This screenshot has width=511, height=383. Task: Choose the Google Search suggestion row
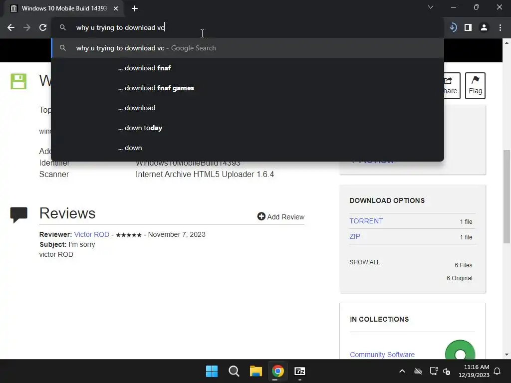tap(248, 48)
